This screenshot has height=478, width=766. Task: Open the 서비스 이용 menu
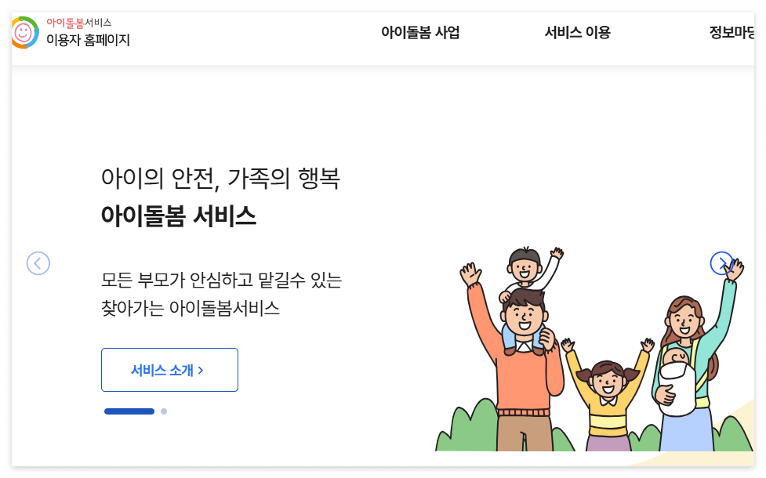pos(578,32)
